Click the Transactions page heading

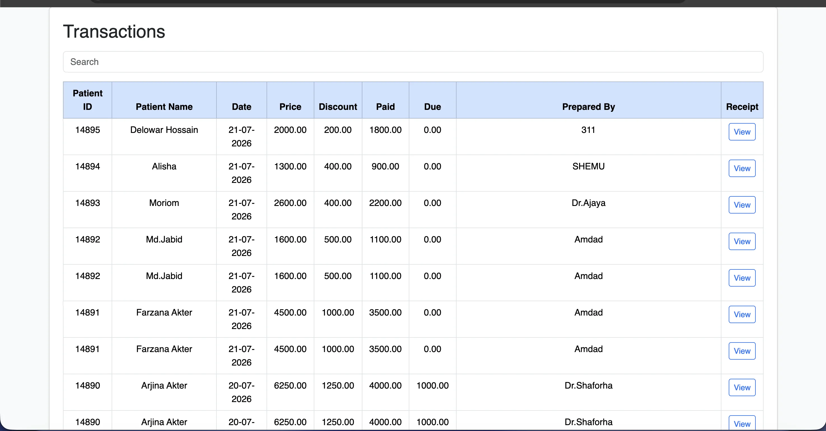click(114, 31)
